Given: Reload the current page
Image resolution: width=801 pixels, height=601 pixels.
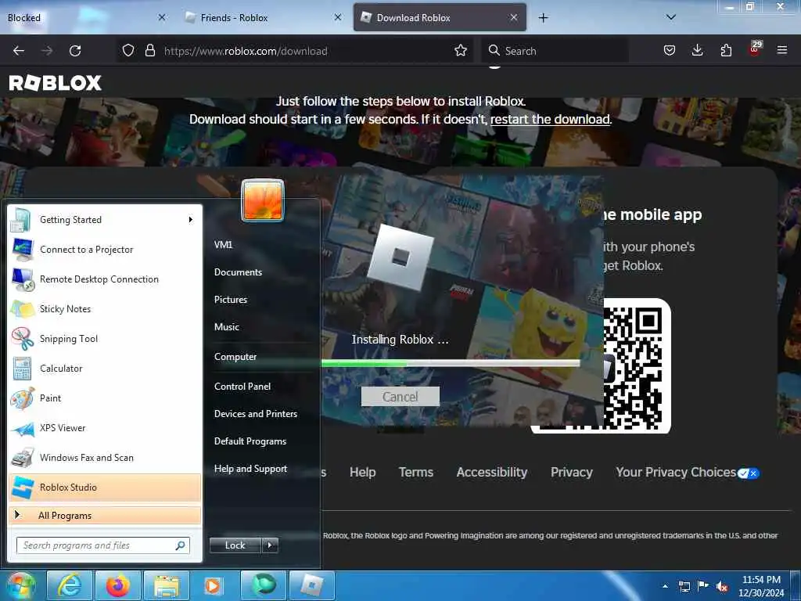Looking at the screenshot, I should [75, 51].
